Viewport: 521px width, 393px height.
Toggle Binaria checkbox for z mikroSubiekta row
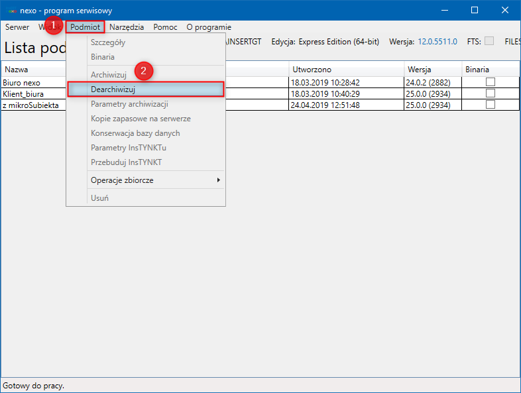pos(491,105)
